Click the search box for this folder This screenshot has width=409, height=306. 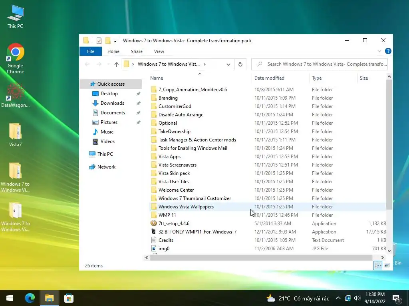coord(319,64)
